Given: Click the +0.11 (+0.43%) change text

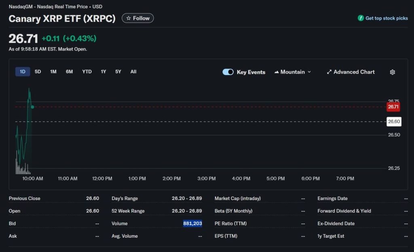Looking at the screenshot, I should (69, 38).
